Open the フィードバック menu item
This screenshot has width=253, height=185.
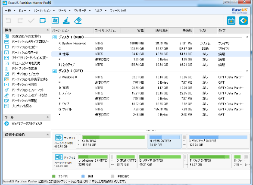point(118,11)
